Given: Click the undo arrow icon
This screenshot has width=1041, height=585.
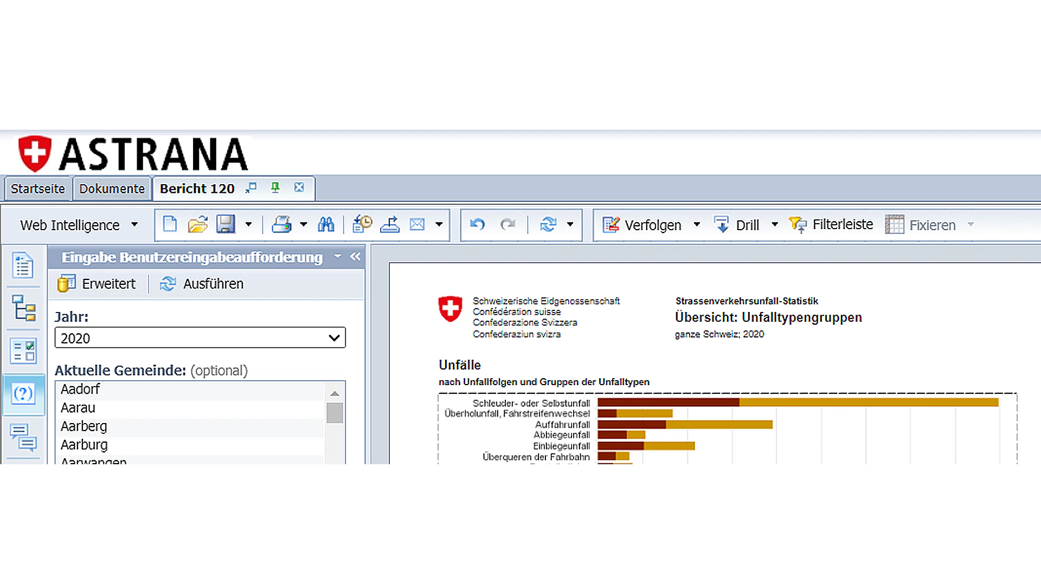Looking at the screenshot, I should (x=477, y=224).
